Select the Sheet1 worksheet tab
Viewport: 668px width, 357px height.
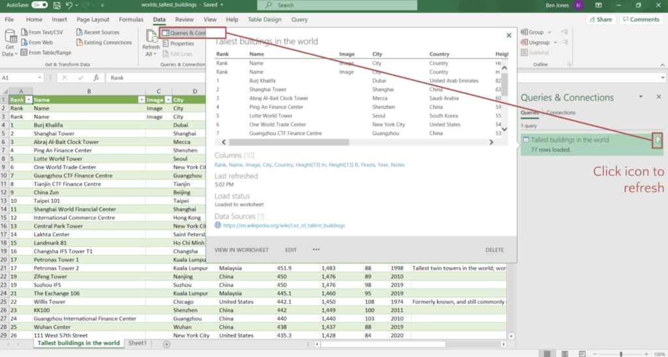(138, 343)
